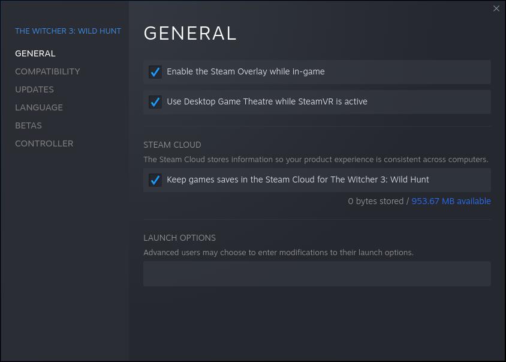This screenshot has width=506, height=362.
Task: Toggle Enable the Steam Overlay checkbox
Action: pos(155,72)
